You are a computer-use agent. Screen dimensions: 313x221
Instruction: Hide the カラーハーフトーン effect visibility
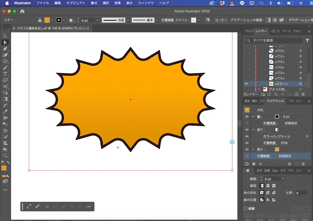[247, 136]
